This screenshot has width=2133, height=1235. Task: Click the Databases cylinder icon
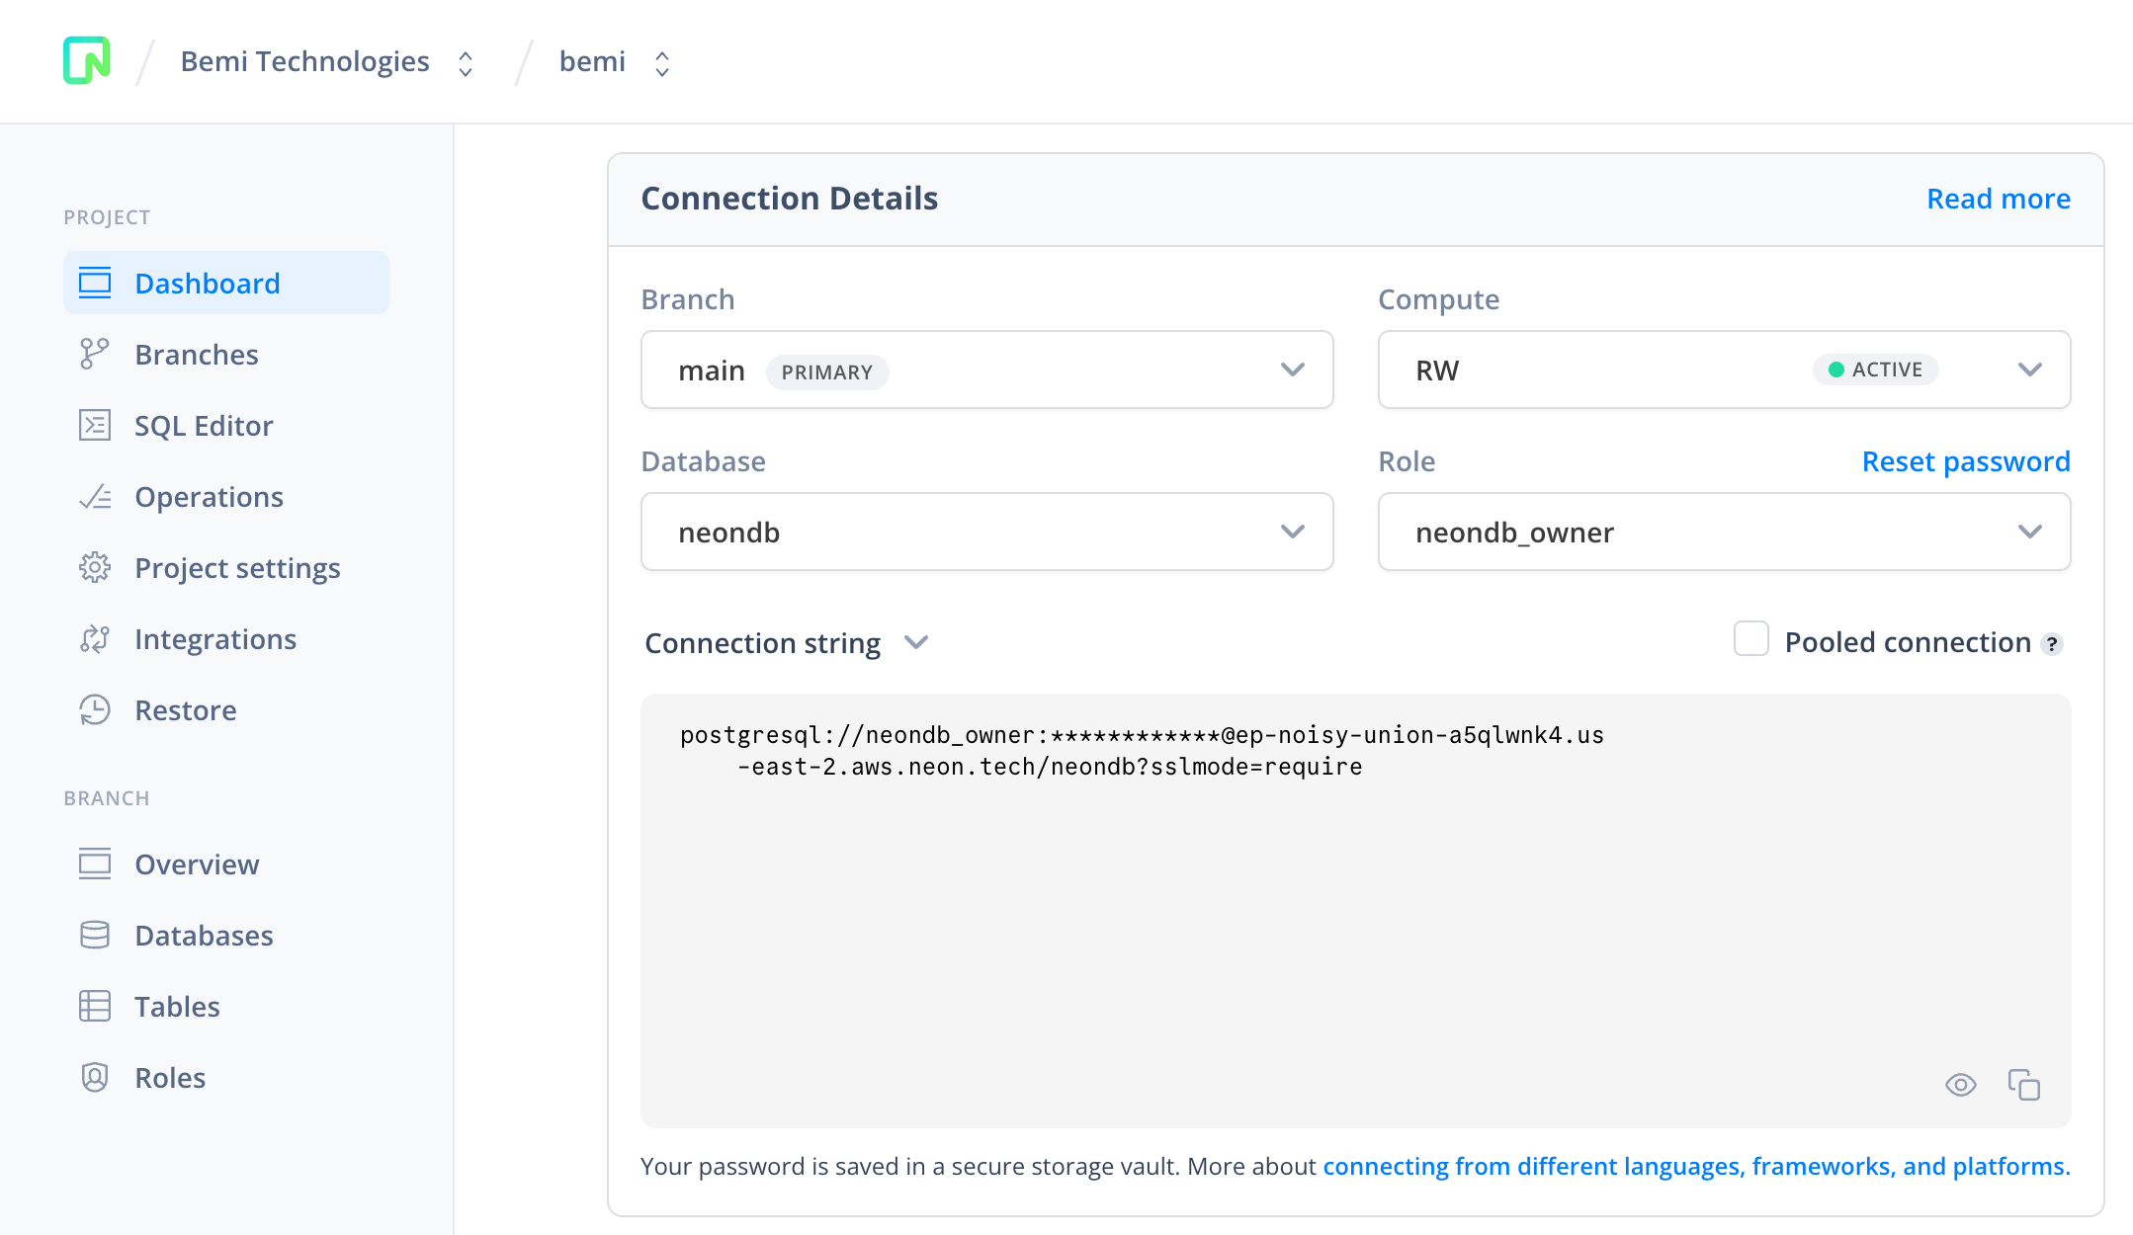(95, 936)
